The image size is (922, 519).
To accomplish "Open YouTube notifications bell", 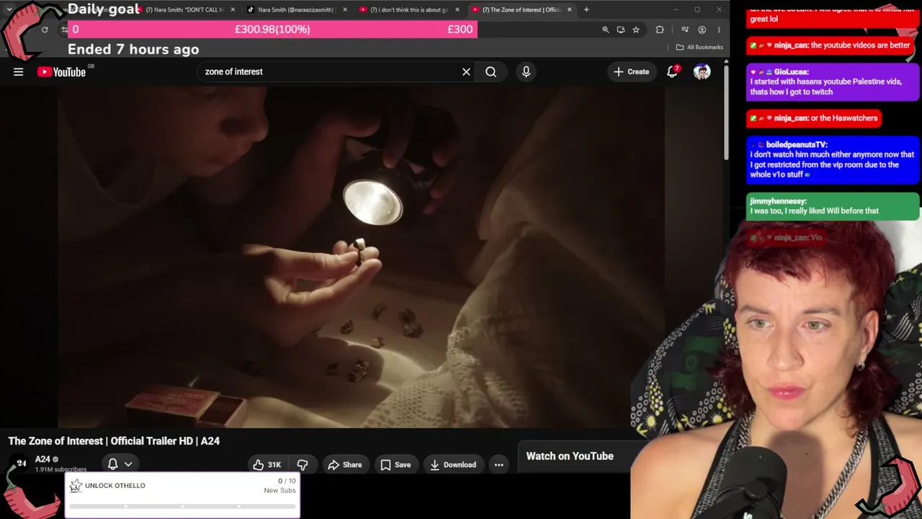I will 672,71.
